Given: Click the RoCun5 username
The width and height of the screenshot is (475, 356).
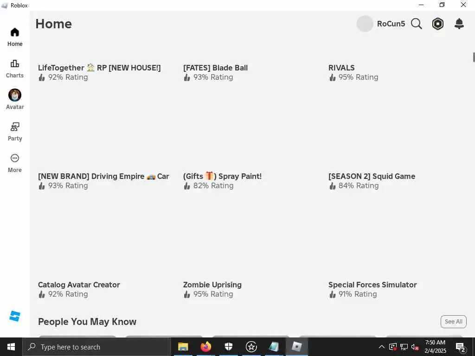Looking at the screenshot, I should 391,24.
